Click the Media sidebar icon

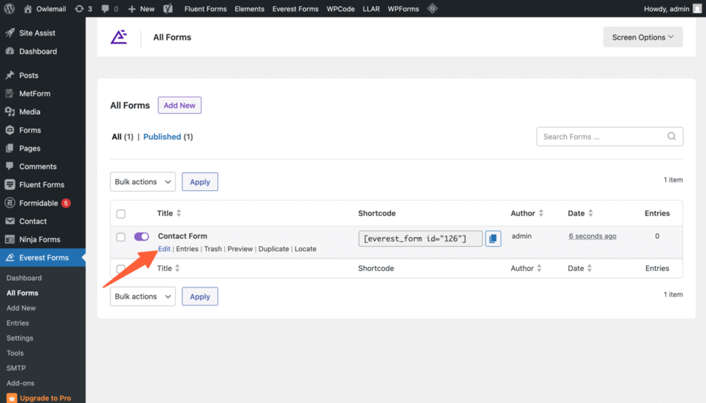(x=10, y=112)
